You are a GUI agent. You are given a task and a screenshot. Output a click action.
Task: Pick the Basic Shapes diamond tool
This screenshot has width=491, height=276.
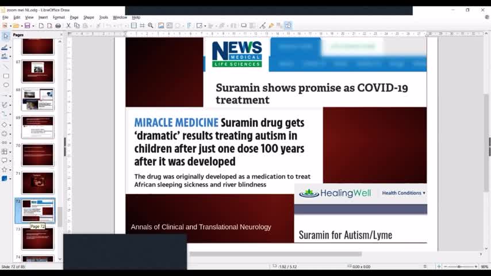[x=5, y=125]
